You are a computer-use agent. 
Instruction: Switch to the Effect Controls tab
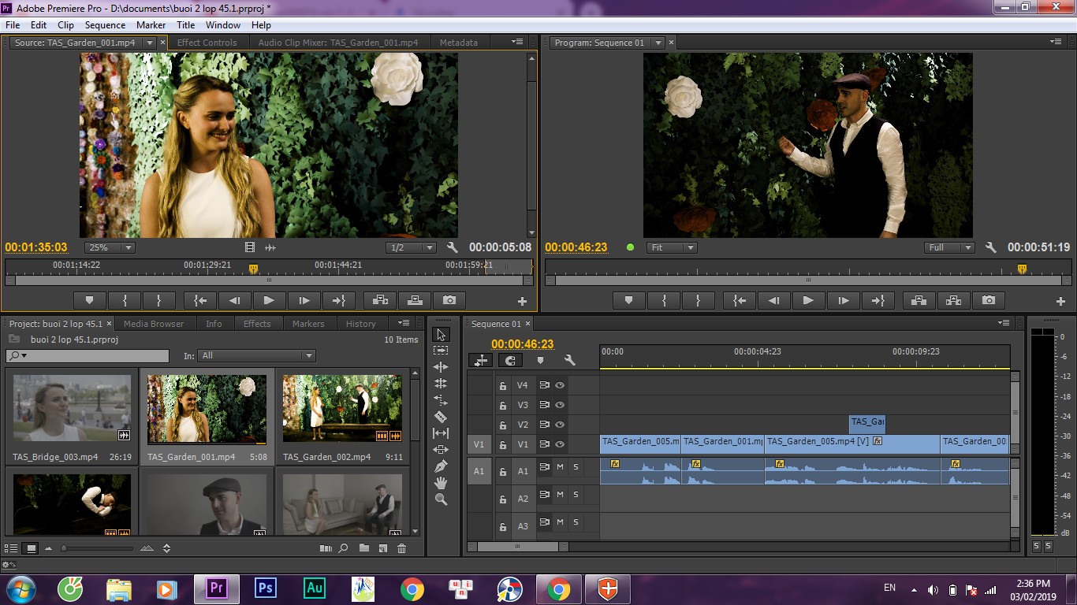tap(207, 43)
